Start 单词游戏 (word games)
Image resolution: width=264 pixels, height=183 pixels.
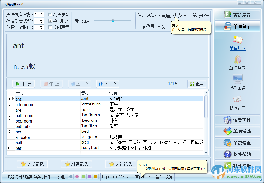point(237,131)
